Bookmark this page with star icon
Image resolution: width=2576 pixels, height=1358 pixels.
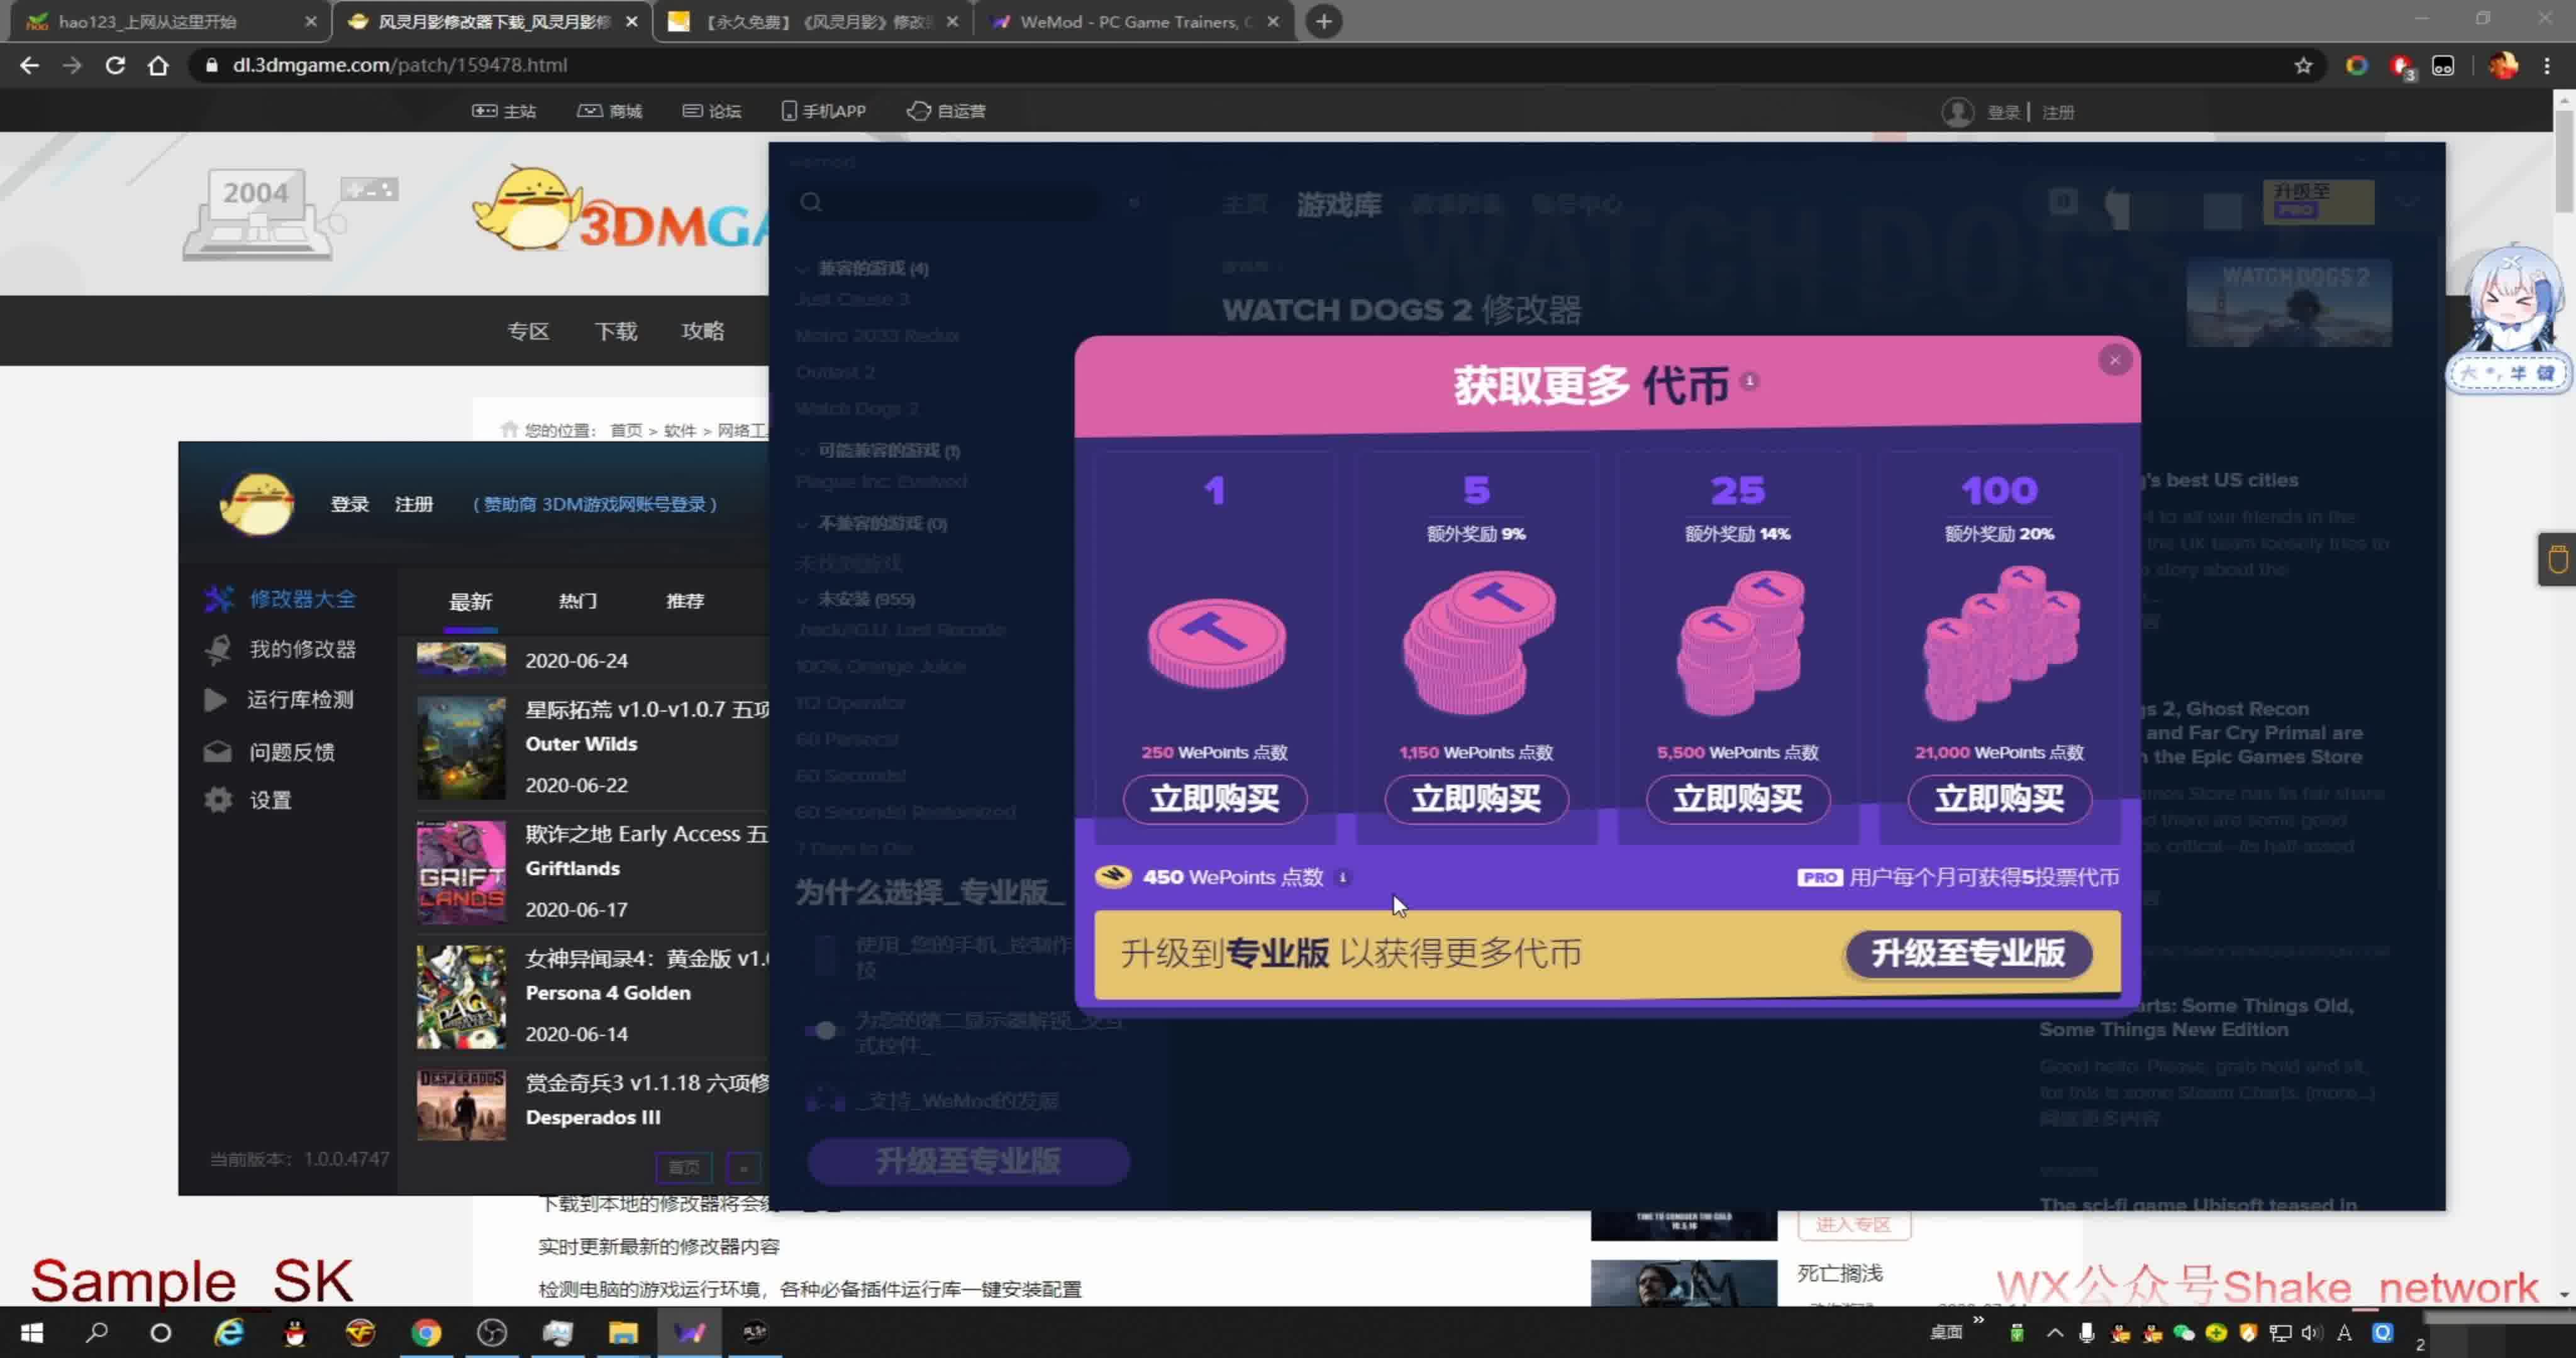[x=2303, y=65]
